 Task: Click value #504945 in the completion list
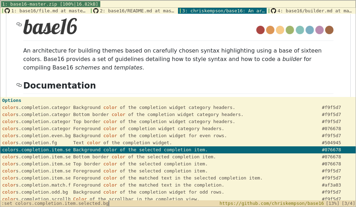[331, 142]
